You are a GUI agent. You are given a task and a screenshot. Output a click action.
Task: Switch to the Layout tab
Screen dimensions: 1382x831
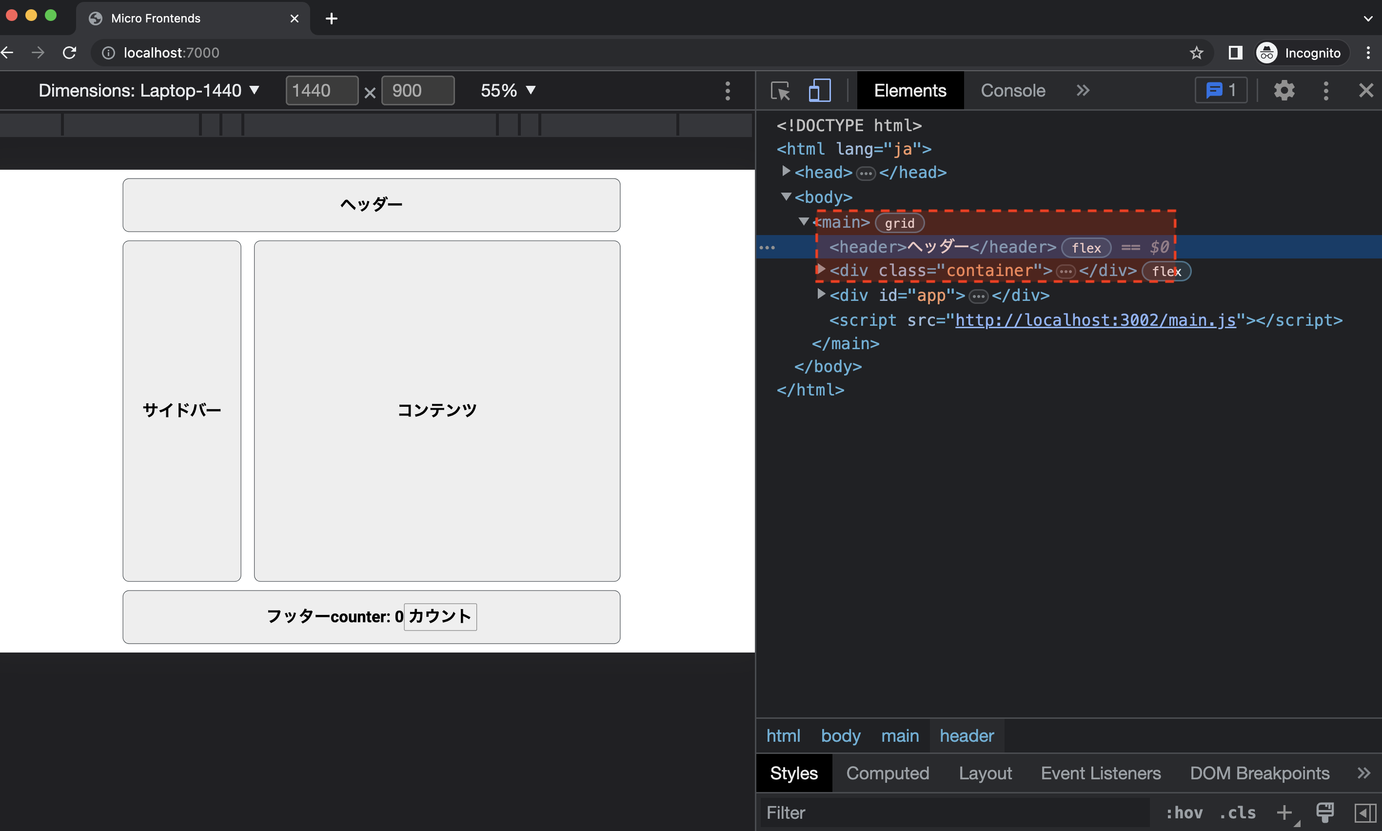click(x=985, y=773)
